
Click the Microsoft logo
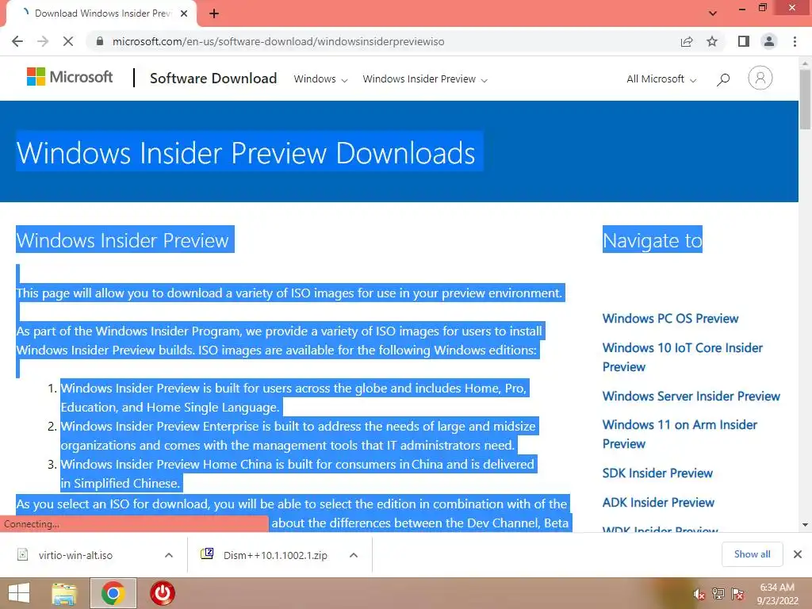point(70,77)
